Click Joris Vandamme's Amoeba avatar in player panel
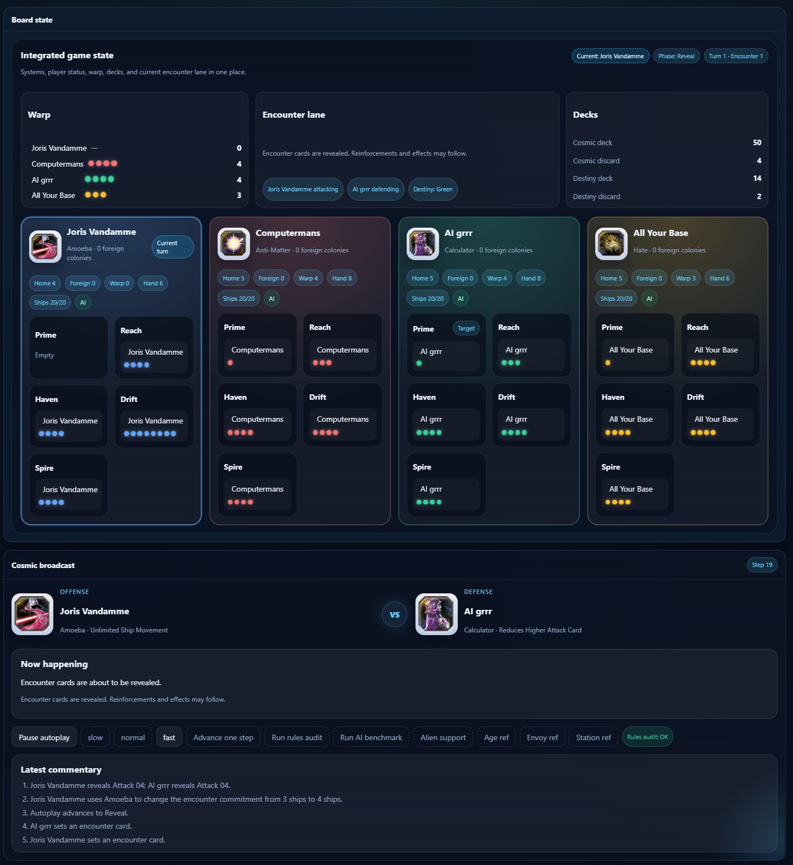This screenshot has height=865, width=793. pos(45,246)
